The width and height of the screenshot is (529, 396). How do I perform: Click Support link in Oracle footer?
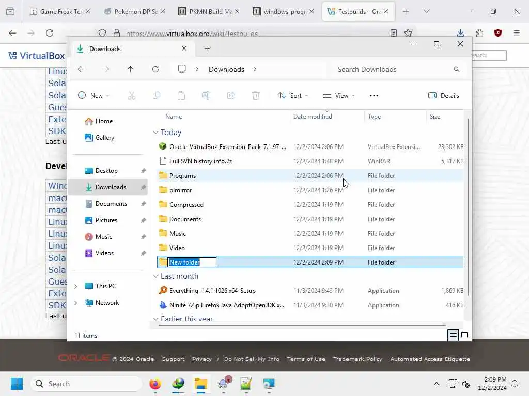[x=174, y=359]
